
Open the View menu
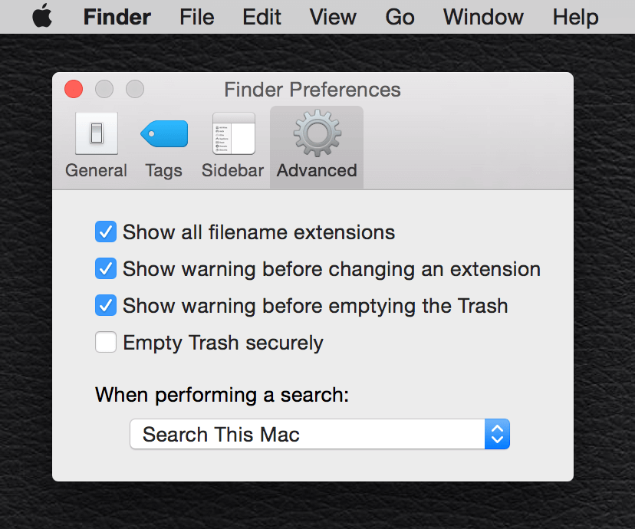click(x=333, y=17)
